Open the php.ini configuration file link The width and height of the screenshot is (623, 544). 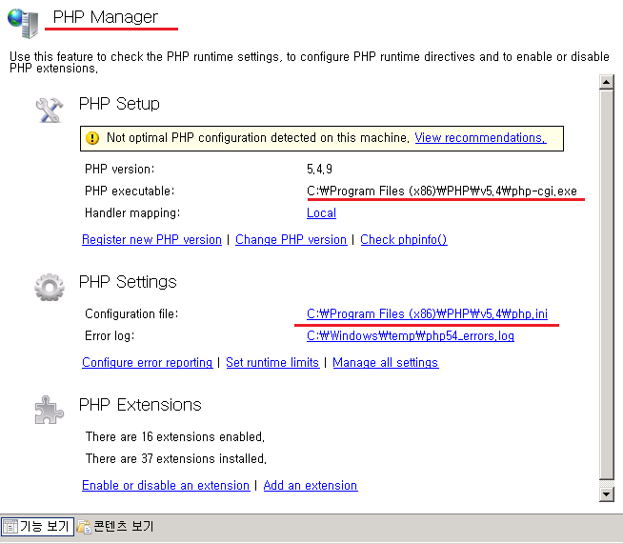point(427,314)
